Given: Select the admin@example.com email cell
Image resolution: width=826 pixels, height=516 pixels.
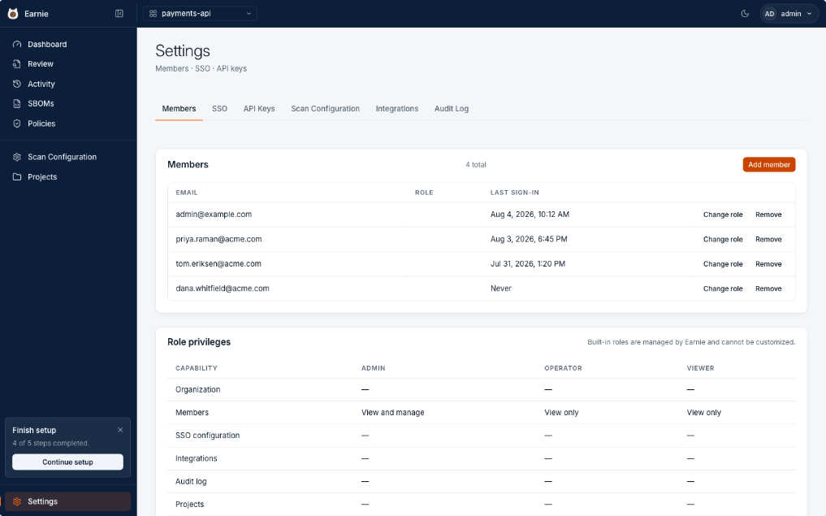Looking at the screenshot, I should click(x=214, y=215).
